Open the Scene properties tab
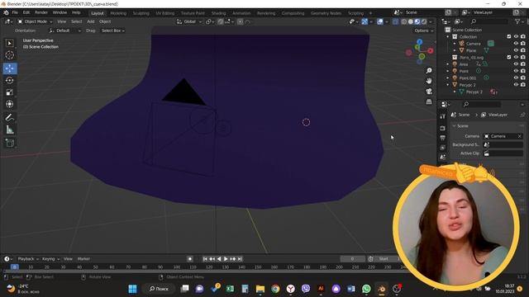The image size is (529, 297). point(443,158)
